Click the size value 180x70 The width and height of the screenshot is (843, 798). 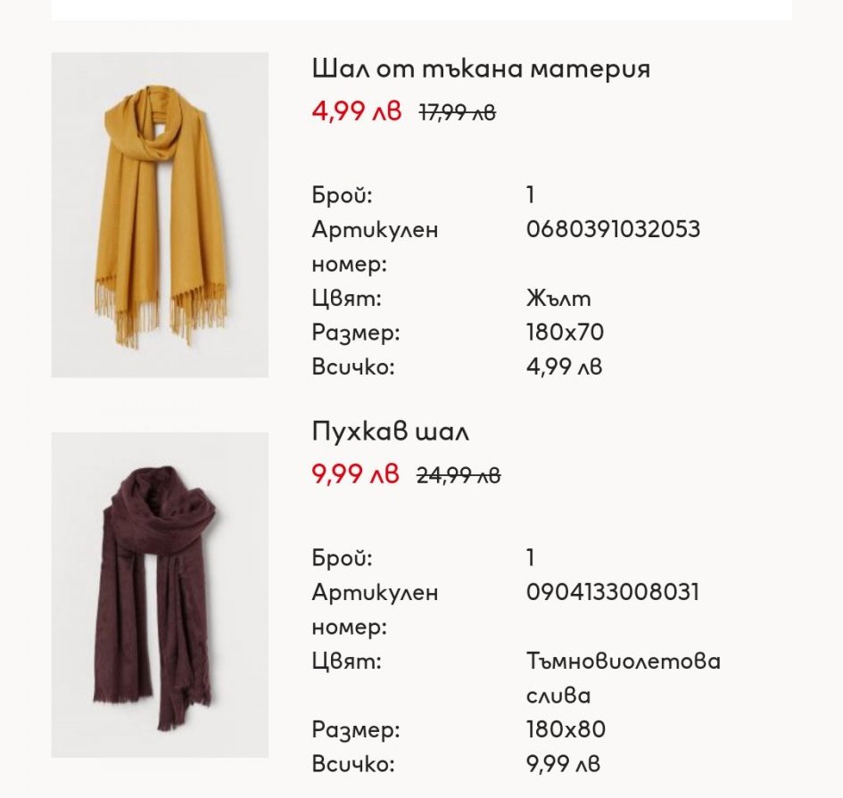(565, 332)
